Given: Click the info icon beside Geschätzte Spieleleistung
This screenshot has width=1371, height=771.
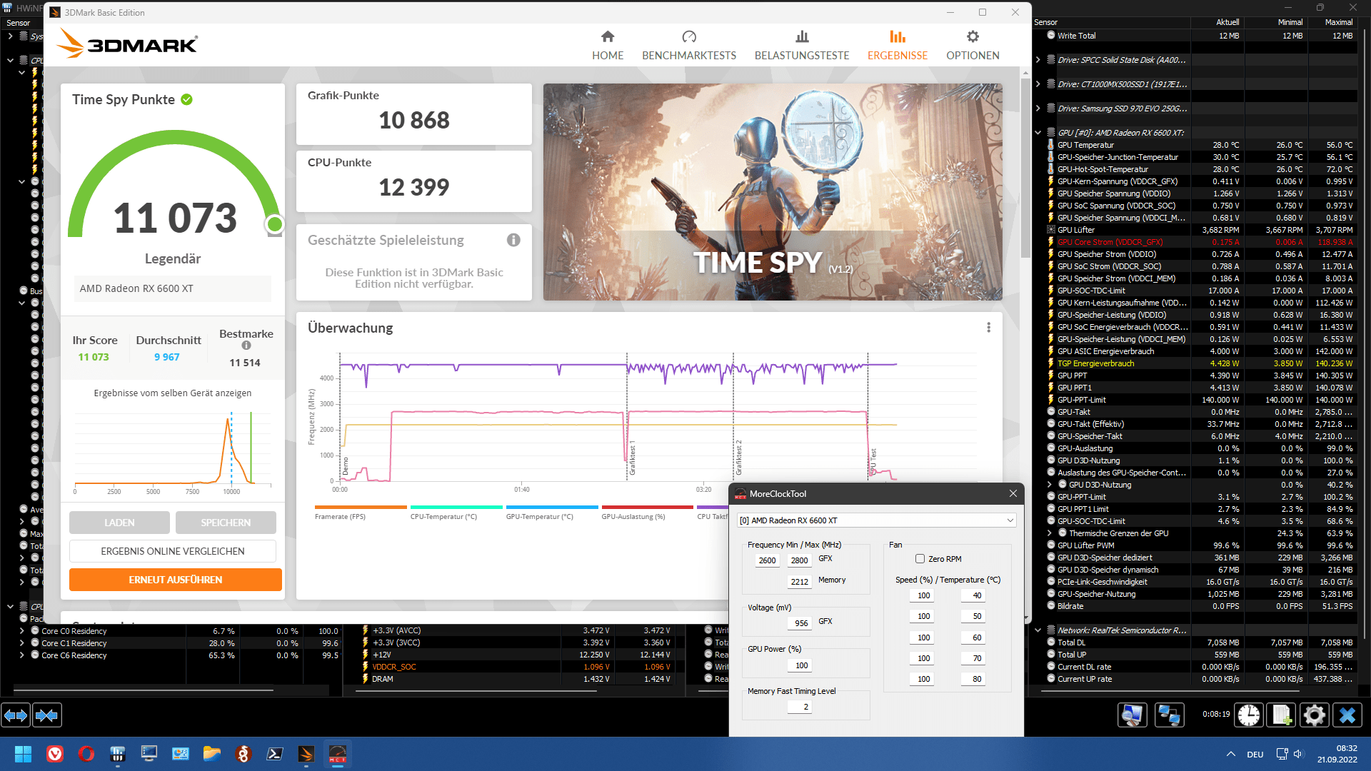Looking at the screenshot, I should 513,241.
